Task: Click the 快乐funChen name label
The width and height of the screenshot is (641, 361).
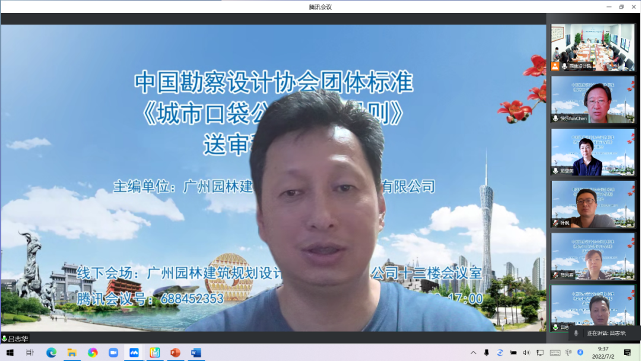Action: 573,119
